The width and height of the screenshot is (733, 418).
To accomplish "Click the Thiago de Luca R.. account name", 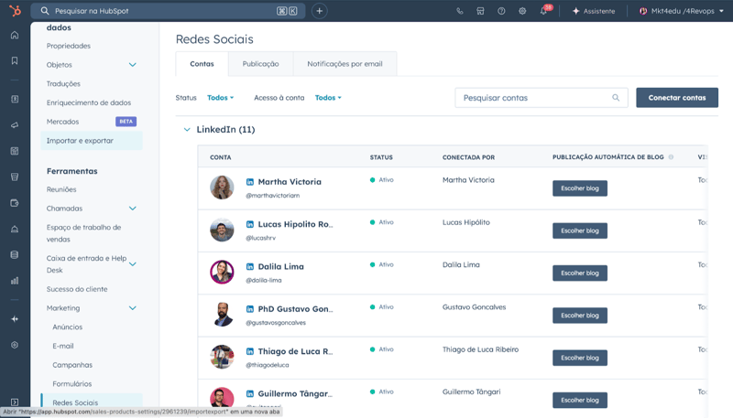I will pyautogui.click(x=295, y=351).
